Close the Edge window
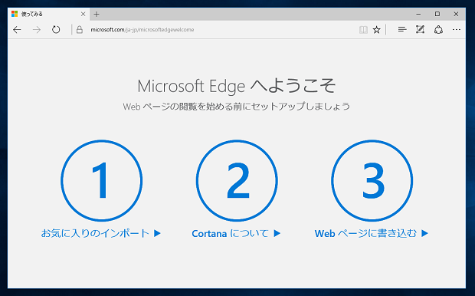Screen dimensions: 475x296 [x=456, y=14]
